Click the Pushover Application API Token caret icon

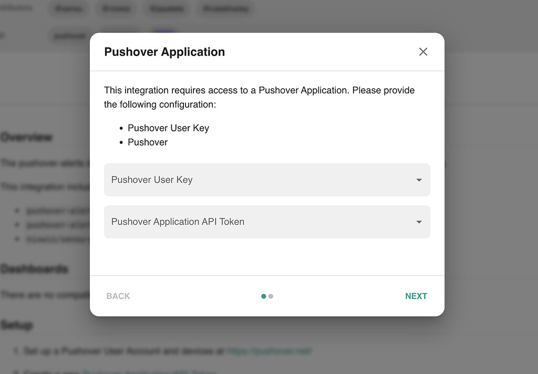click(419, 222)
